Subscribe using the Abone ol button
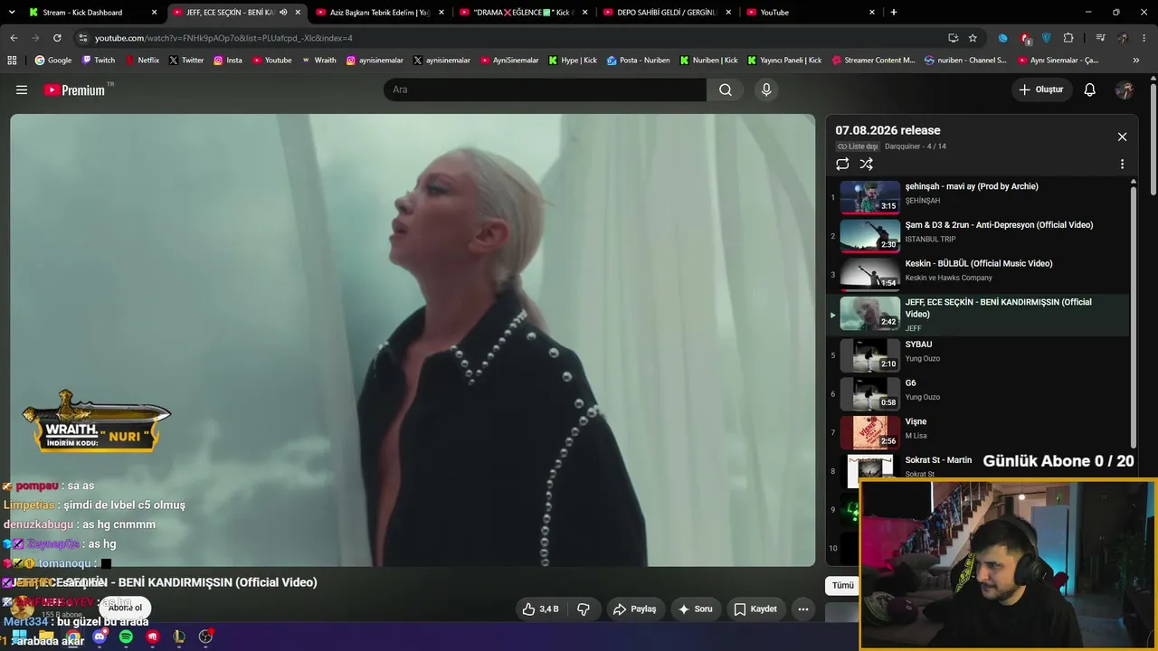Screen dimensions: 1158x651 click(x=126, y=608)
